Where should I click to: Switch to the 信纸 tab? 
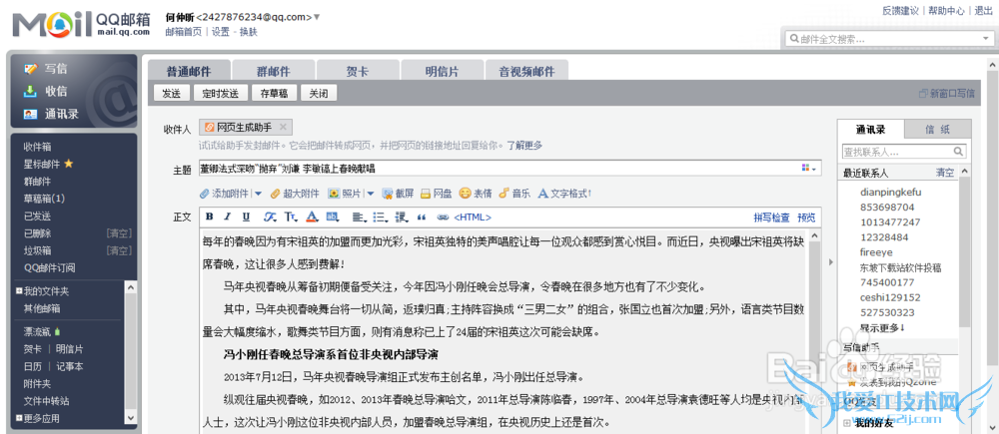tap(937, 129)
